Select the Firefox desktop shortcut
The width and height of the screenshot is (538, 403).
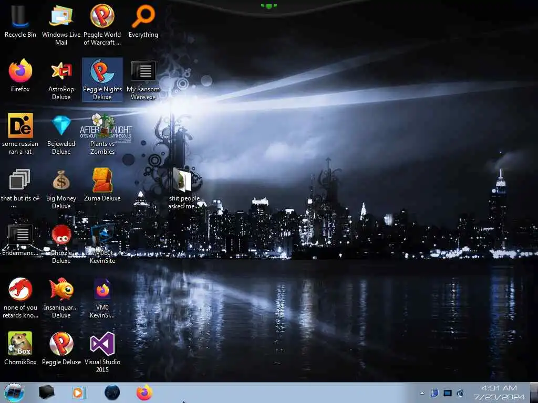[x=20, y=76]
